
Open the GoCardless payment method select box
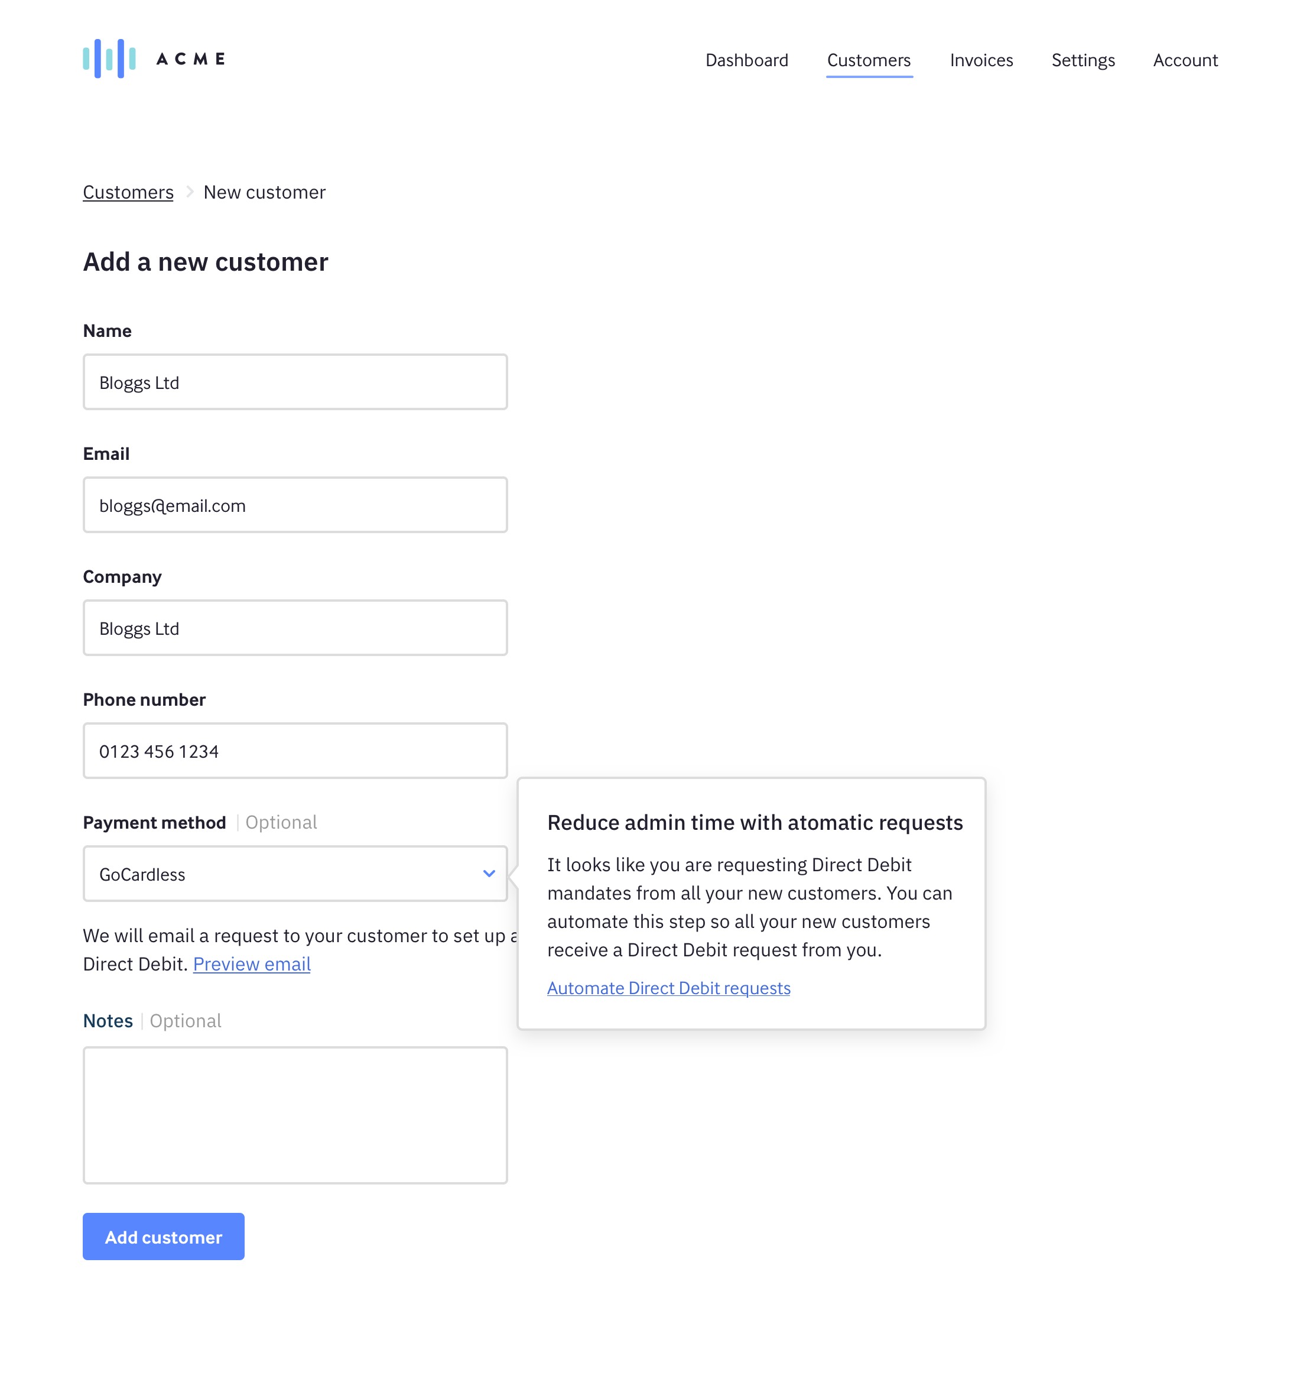(295, 874)
